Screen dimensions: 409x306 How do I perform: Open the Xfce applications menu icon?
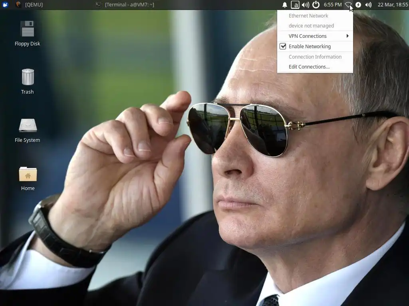[x=5, y=4]
